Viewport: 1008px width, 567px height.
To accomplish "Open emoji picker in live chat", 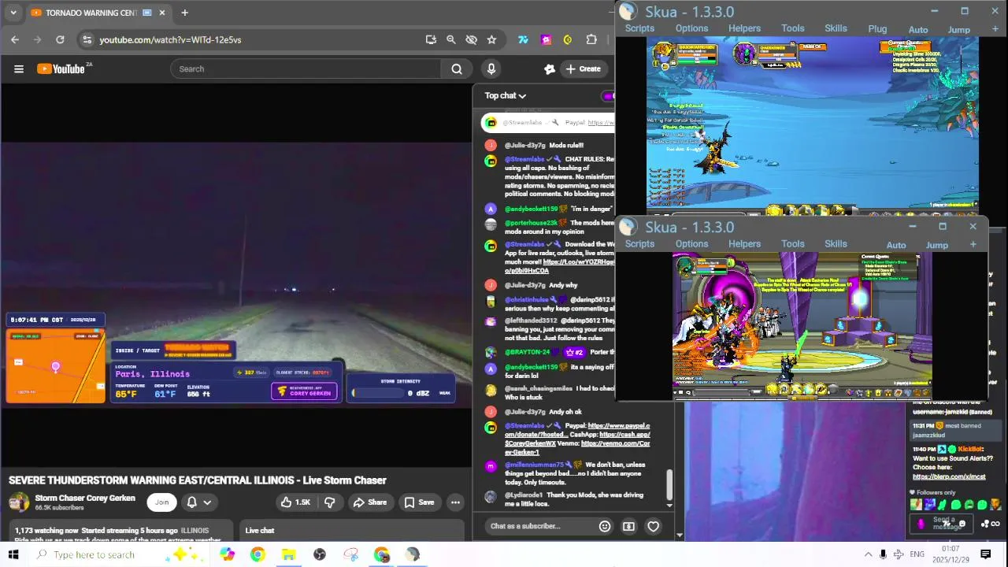I will click(605, 526).
